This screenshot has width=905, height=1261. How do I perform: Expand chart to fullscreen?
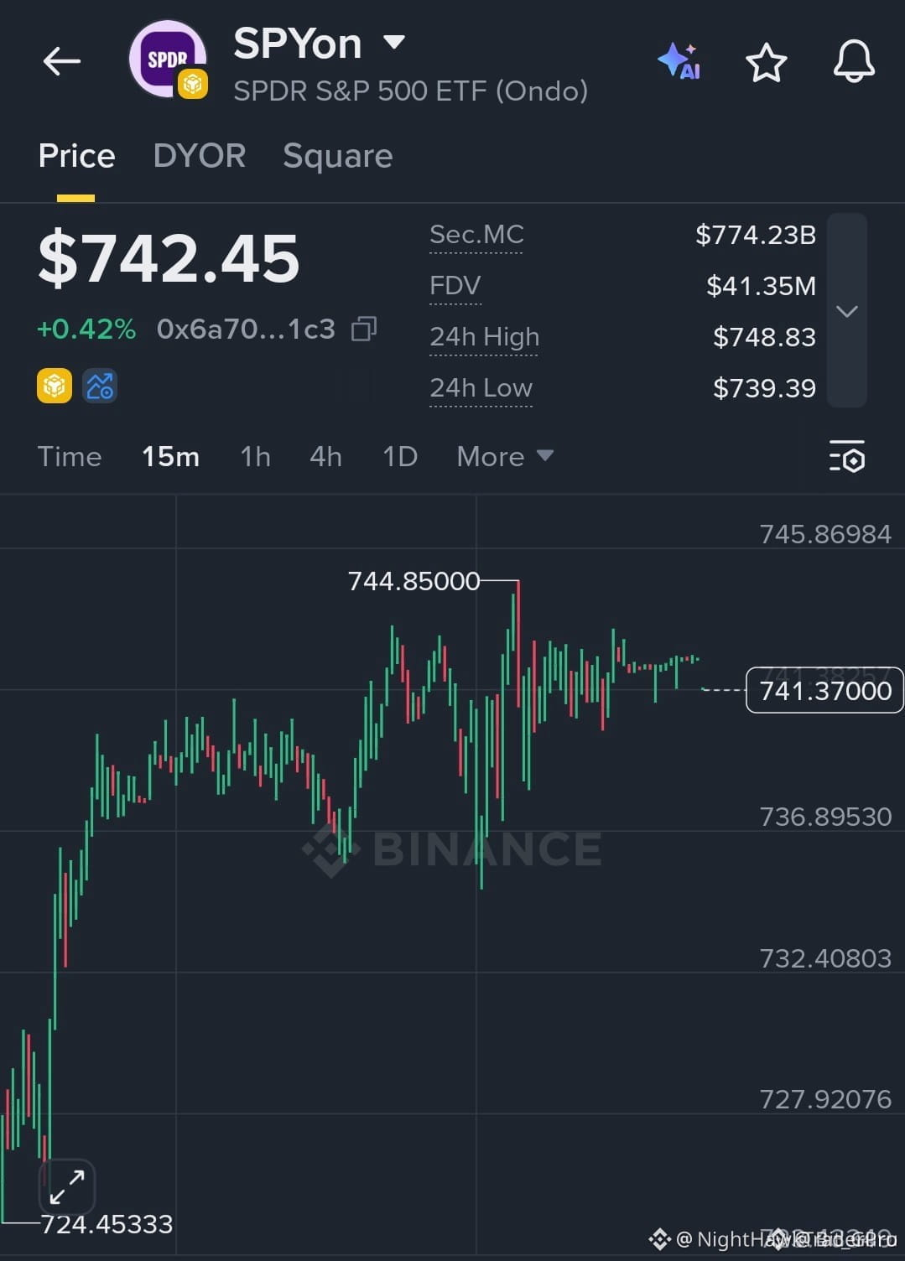click(67, 1186)
